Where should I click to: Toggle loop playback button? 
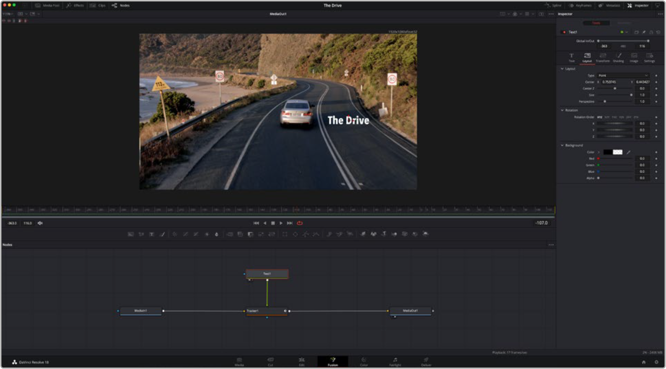pos(299,223)
